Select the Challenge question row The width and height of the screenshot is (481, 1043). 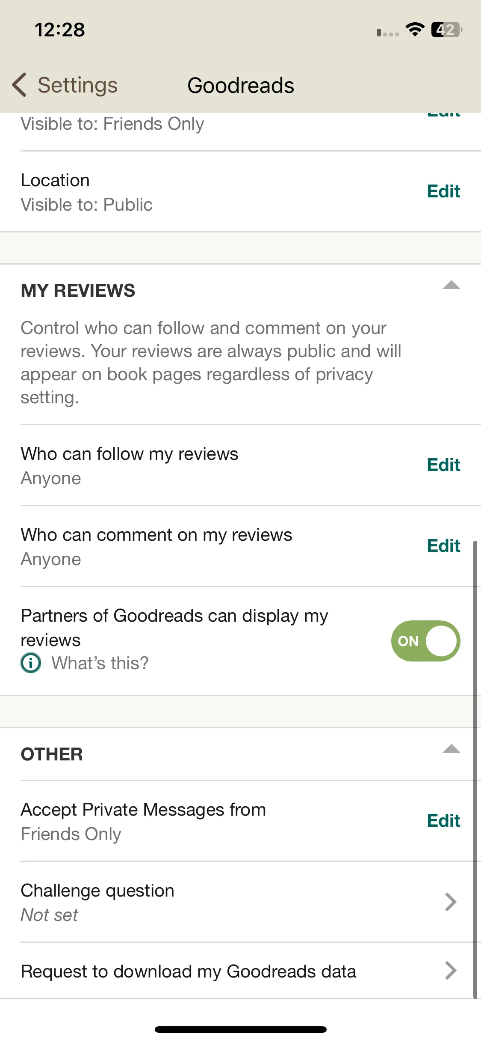(240, 902)
